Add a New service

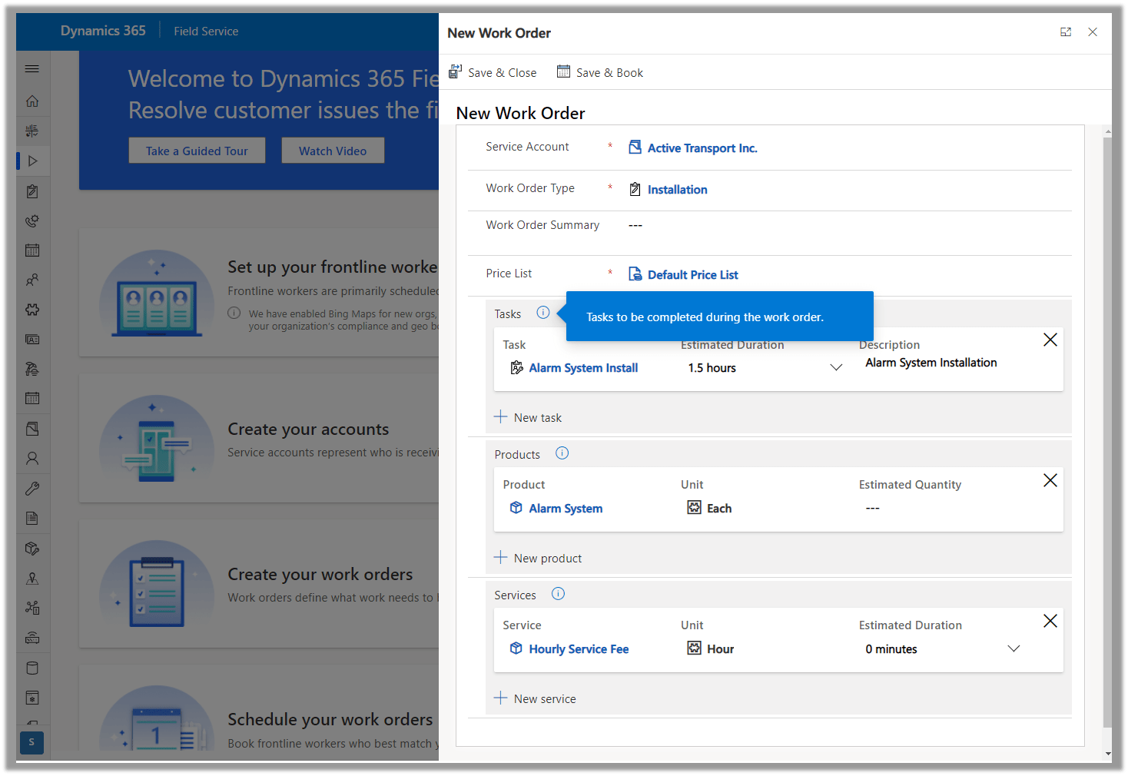tap(535, 698)
